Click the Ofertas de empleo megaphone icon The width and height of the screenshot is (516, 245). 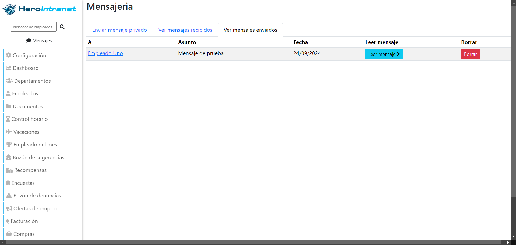pyautogui.click(x=9, y=208)
